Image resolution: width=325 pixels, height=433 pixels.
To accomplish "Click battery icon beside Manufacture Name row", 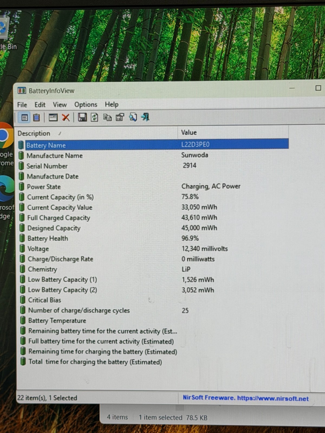I will coord(21,156).
